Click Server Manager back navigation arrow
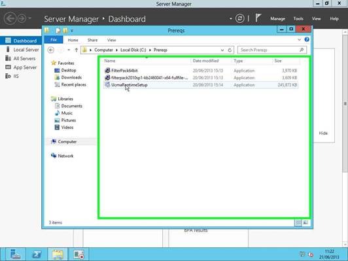The height and width of the screenshot is (261, 348). [x=10, y=18]
